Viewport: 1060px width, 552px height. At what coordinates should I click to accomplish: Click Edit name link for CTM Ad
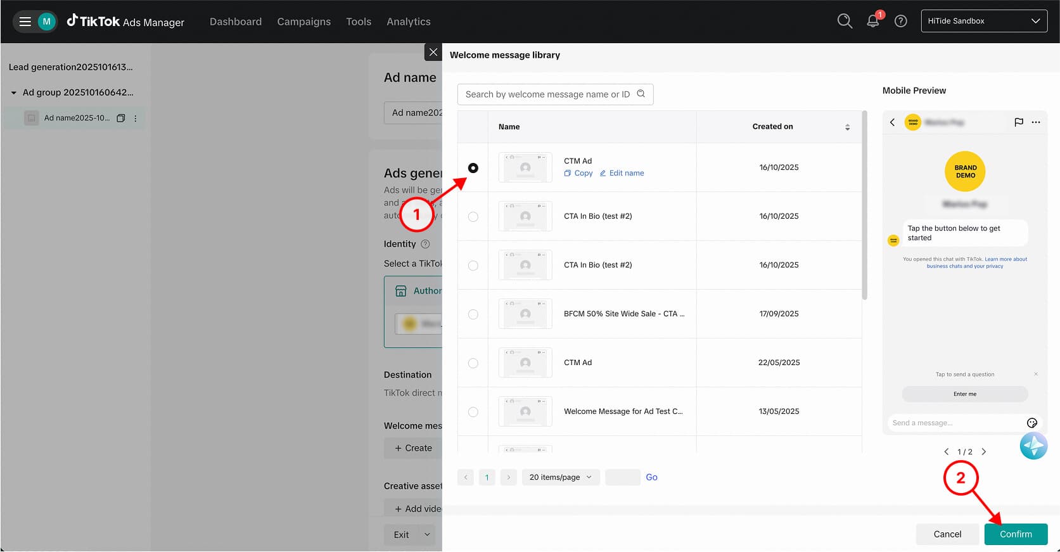point(622,173)
